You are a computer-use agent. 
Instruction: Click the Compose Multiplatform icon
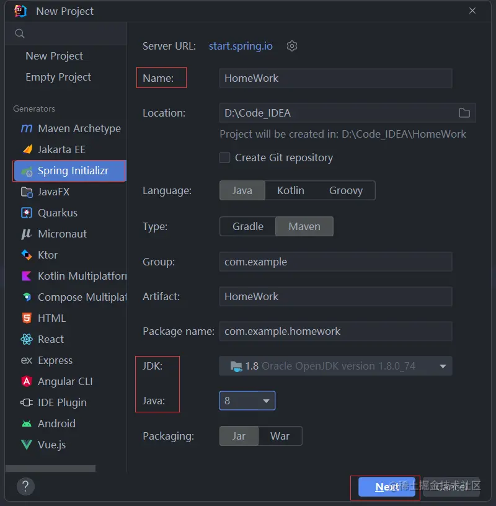tap(27, 297)
